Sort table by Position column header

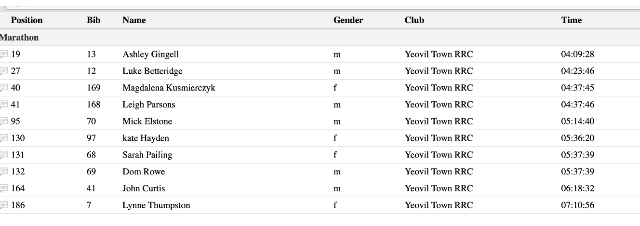click(27, 20)
